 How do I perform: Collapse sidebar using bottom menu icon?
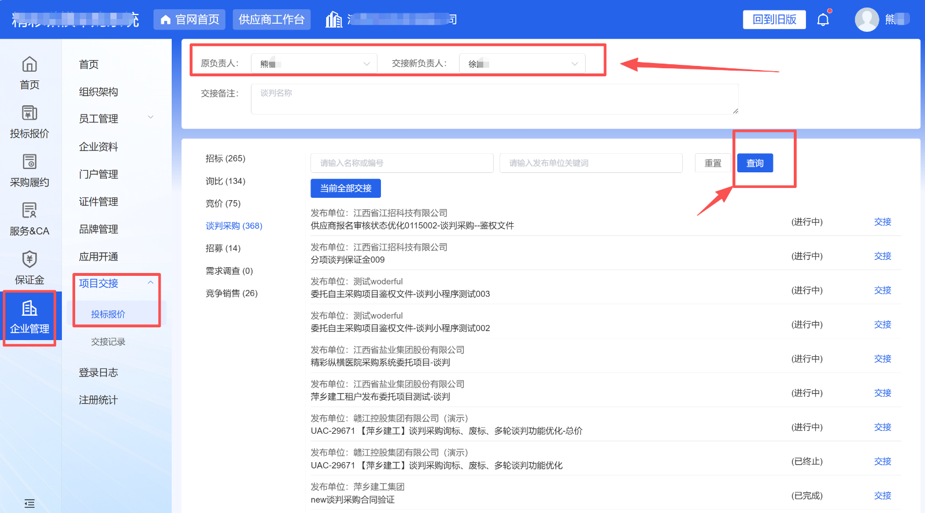coord(29,504)
